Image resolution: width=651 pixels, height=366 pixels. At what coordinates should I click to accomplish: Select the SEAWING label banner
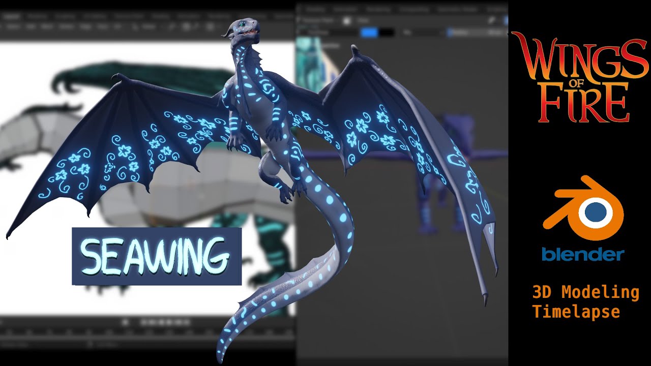157,256
